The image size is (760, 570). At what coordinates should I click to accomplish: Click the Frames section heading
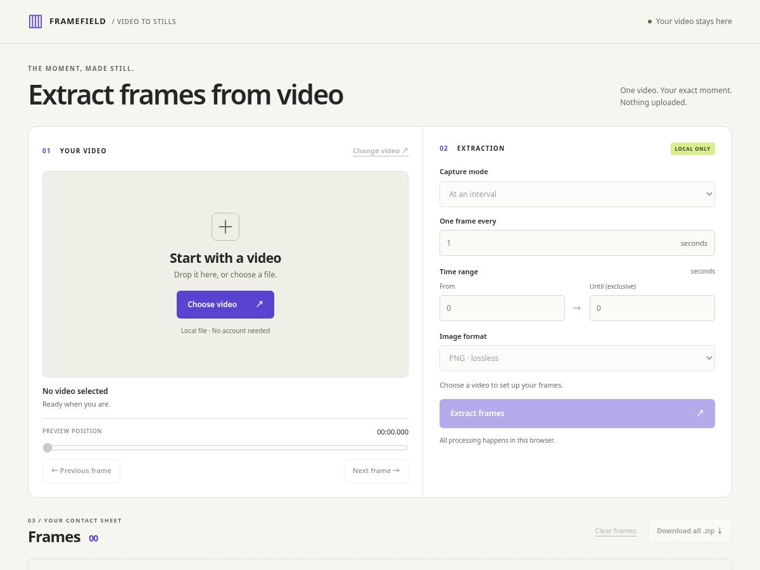[54, 537]
